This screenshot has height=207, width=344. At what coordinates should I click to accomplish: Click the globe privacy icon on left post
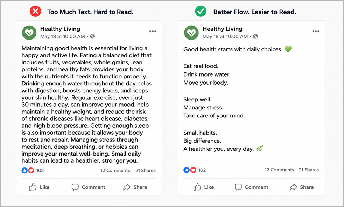(93, 36)
